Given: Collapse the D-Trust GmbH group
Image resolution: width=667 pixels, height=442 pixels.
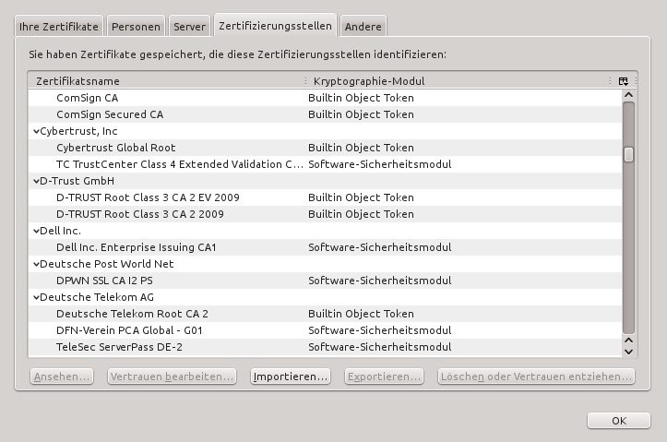Looking at the screenshot, I should (x=36, y=181).
